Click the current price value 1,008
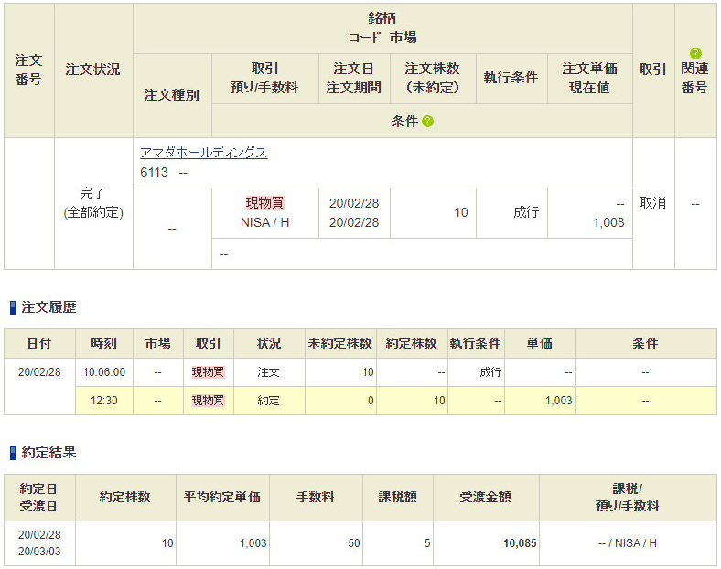Screen dimensions: 721x569 608,222
